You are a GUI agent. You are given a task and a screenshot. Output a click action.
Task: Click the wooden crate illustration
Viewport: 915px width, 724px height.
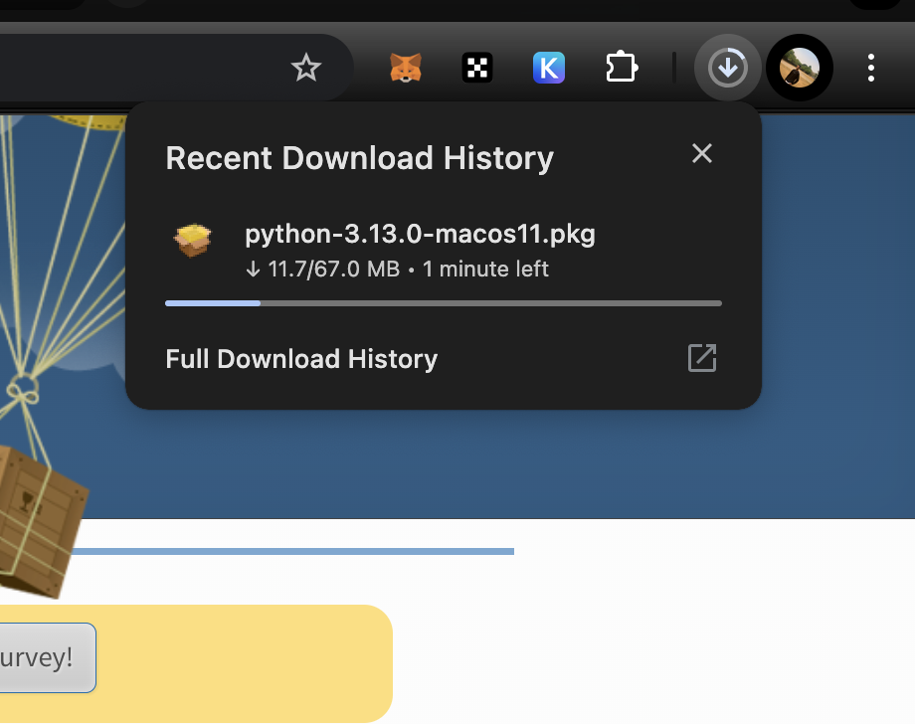tap(40, 517)
